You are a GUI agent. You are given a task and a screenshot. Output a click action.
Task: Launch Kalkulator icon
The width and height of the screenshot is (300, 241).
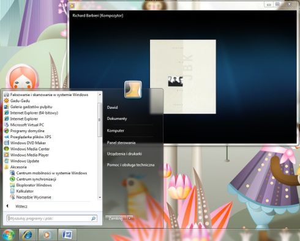[12, 191]
